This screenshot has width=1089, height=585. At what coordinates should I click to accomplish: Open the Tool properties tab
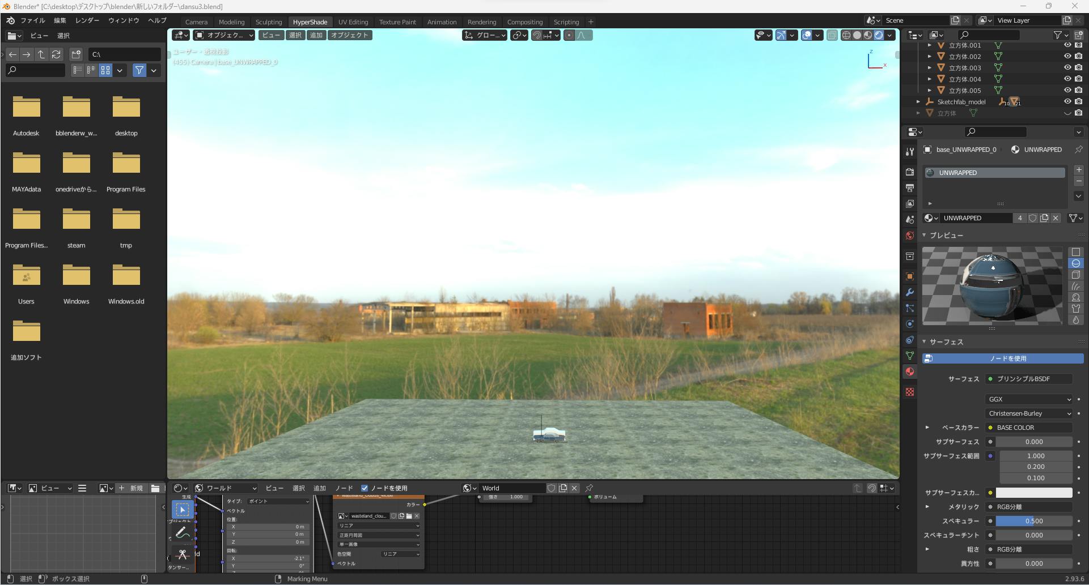[910, 152]
